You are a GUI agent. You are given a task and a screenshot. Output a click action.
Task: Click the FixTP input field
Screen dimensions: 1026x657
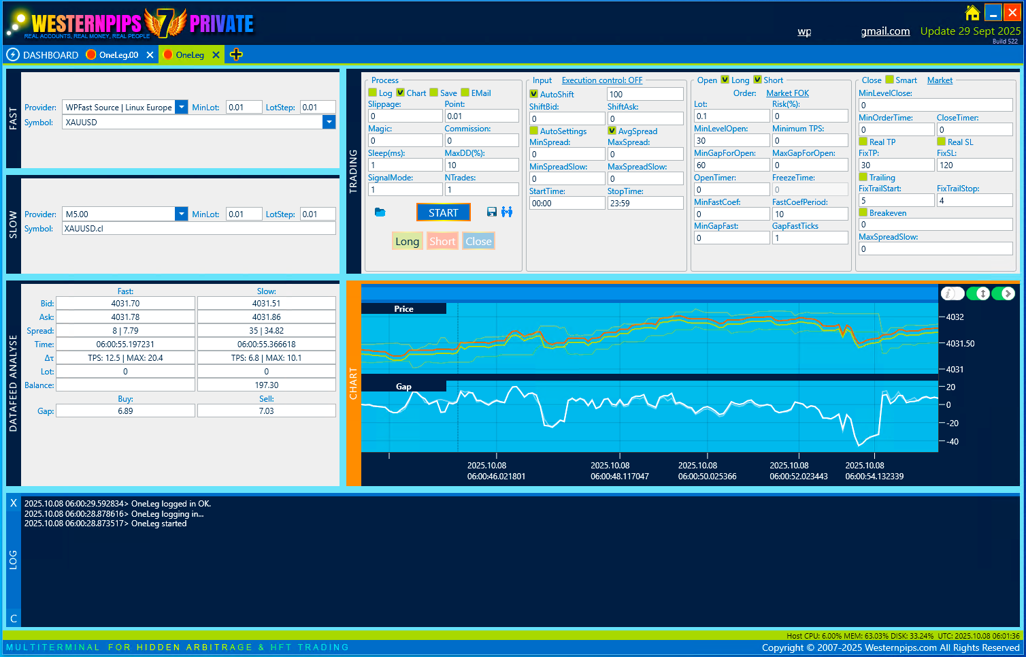point(897,165)
